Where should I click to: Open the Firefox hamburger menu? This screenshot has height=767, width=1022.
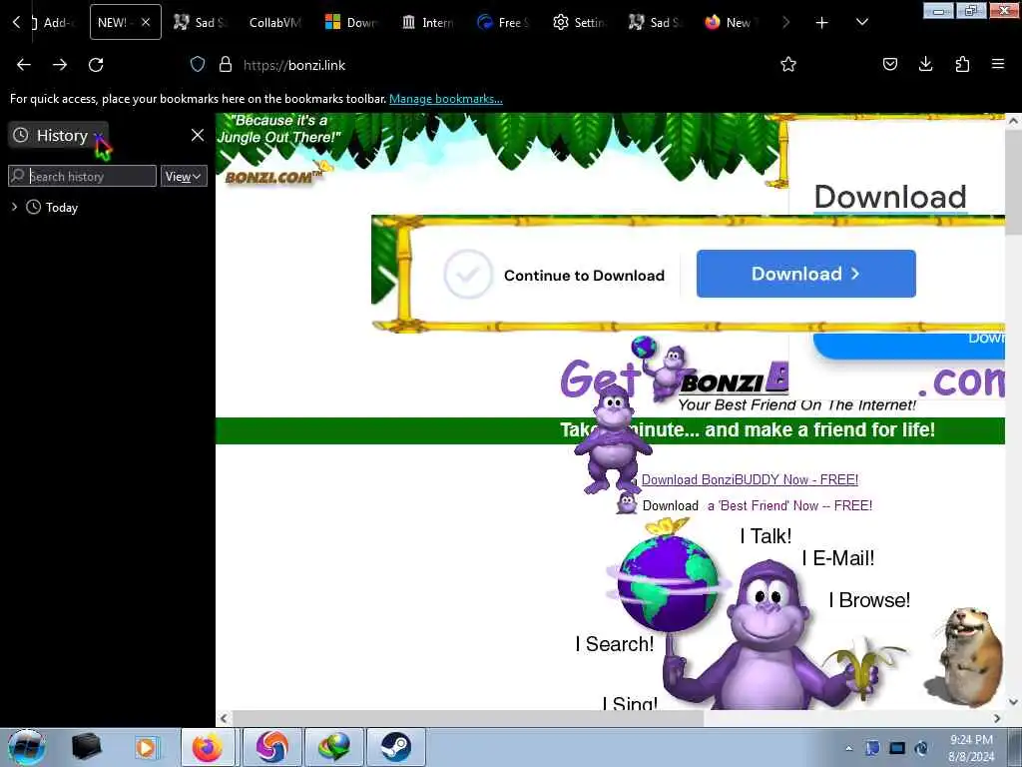coord(998,65)
